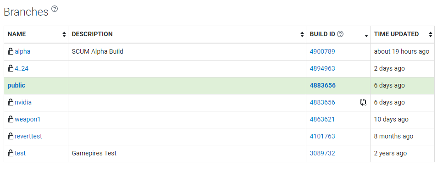Open the reverttest branch link

coord(28,137)
